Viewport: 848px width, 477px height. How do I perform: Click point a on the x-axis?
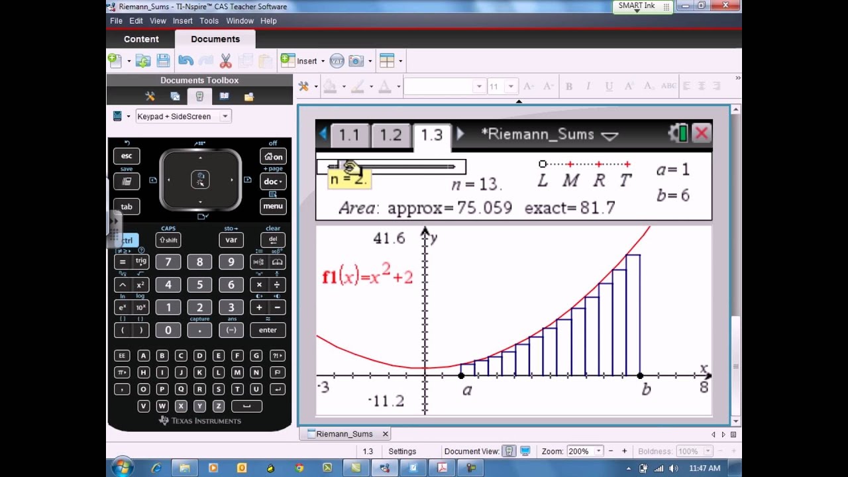pos(462,376)
